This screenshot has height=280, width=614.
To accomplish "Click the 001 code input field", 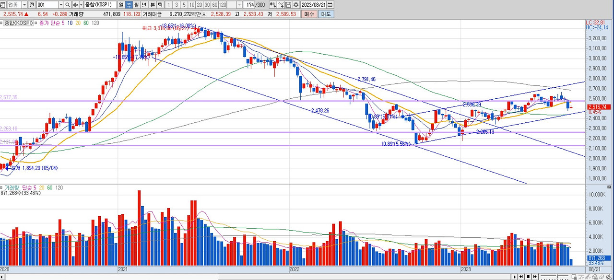I will 47,5.
